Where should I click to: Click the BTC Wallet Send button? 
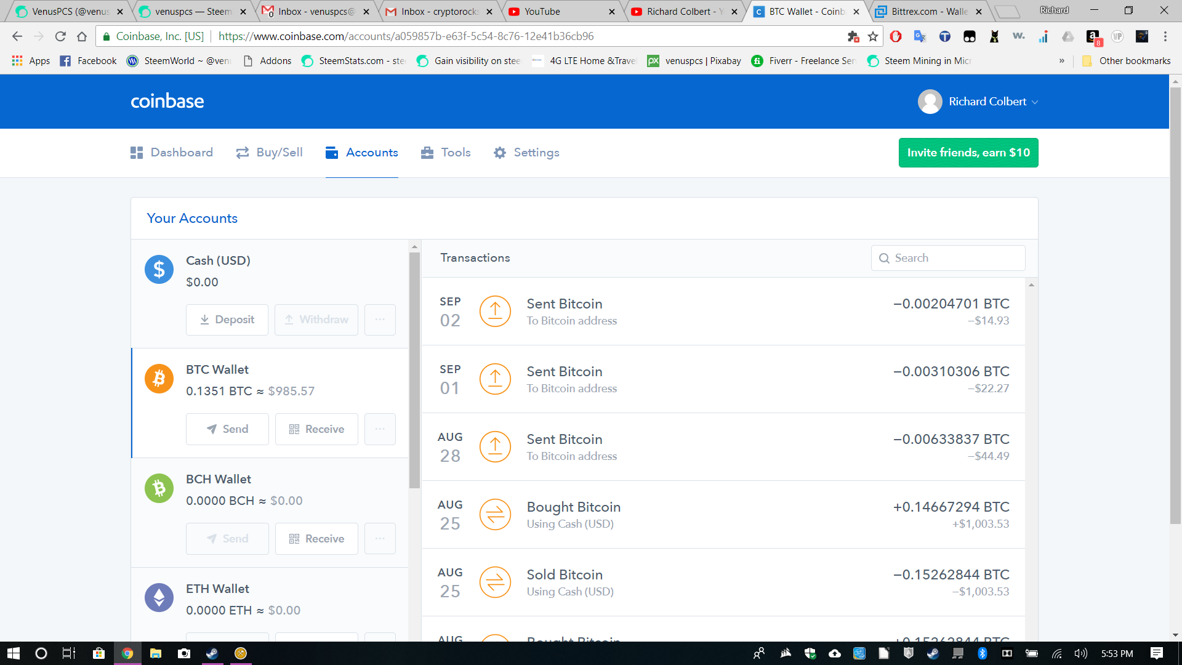(227, 429)
